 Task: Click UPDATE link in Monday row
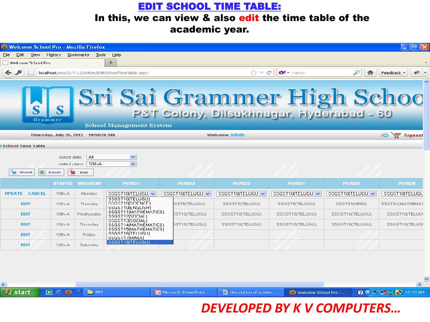14,193
